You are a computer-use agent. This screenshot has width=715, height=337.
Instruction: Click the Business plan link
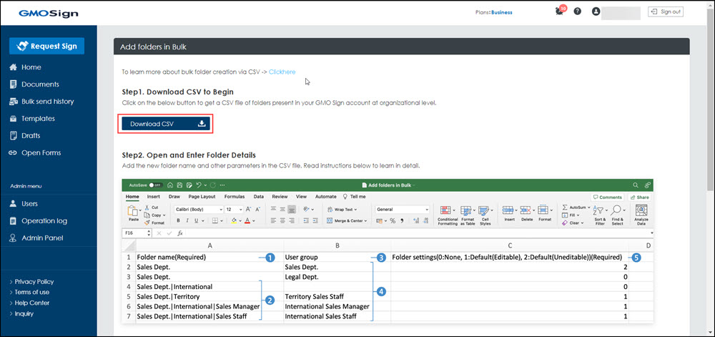point(502,12)
